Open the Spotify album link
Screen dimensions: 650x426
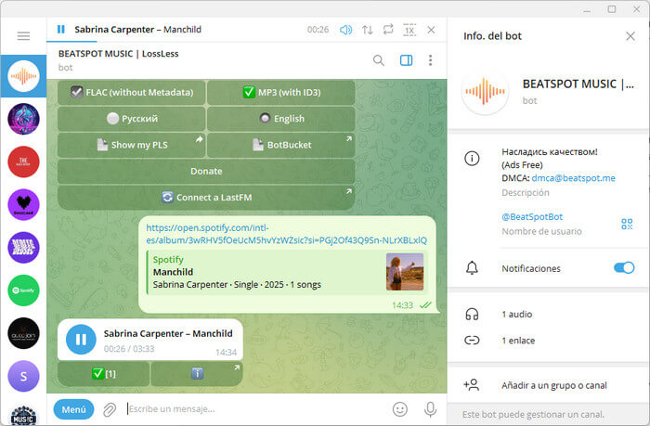coord(286,234)
